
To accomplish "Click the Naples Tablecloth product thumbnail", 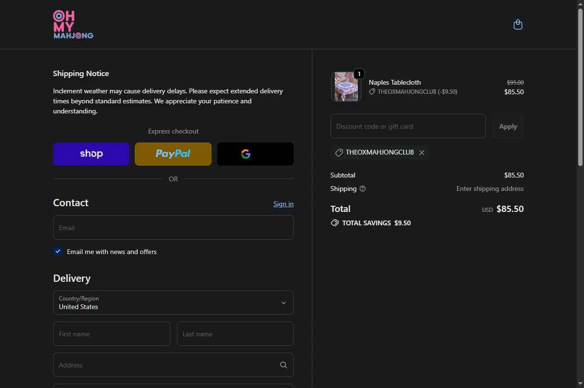I will (x=346, y=87).
